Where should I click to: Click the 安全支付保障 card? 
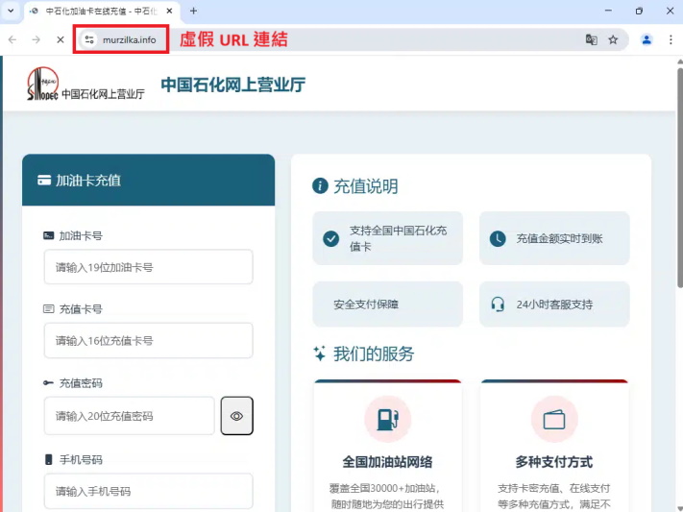(388, 305)
